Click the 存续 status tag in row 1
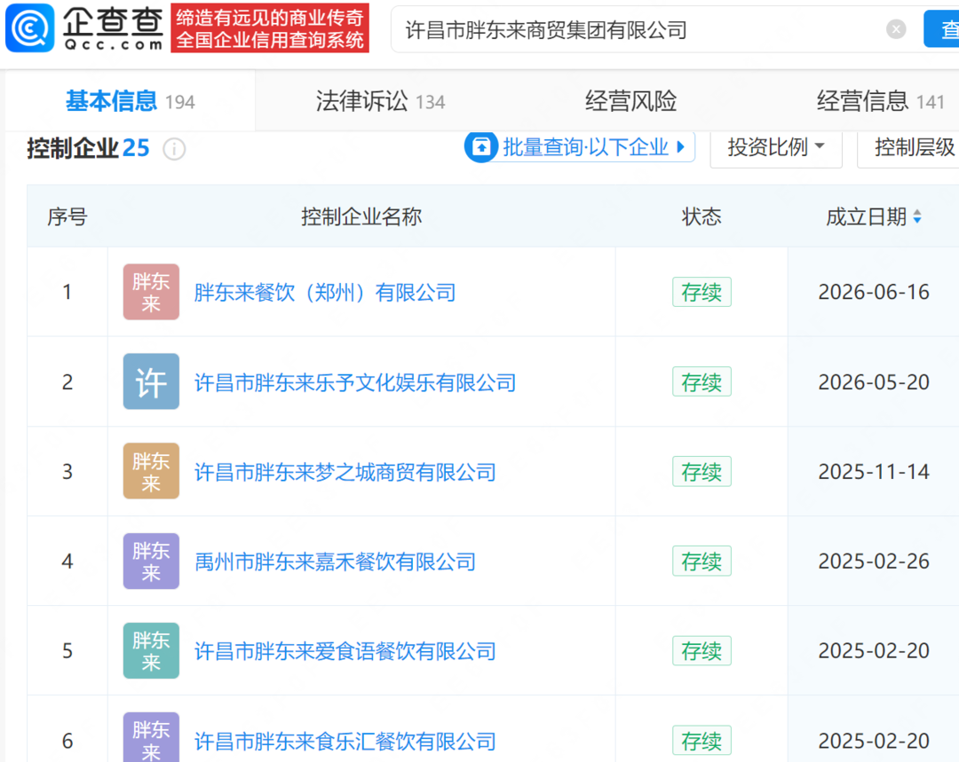 click(701, 292)
